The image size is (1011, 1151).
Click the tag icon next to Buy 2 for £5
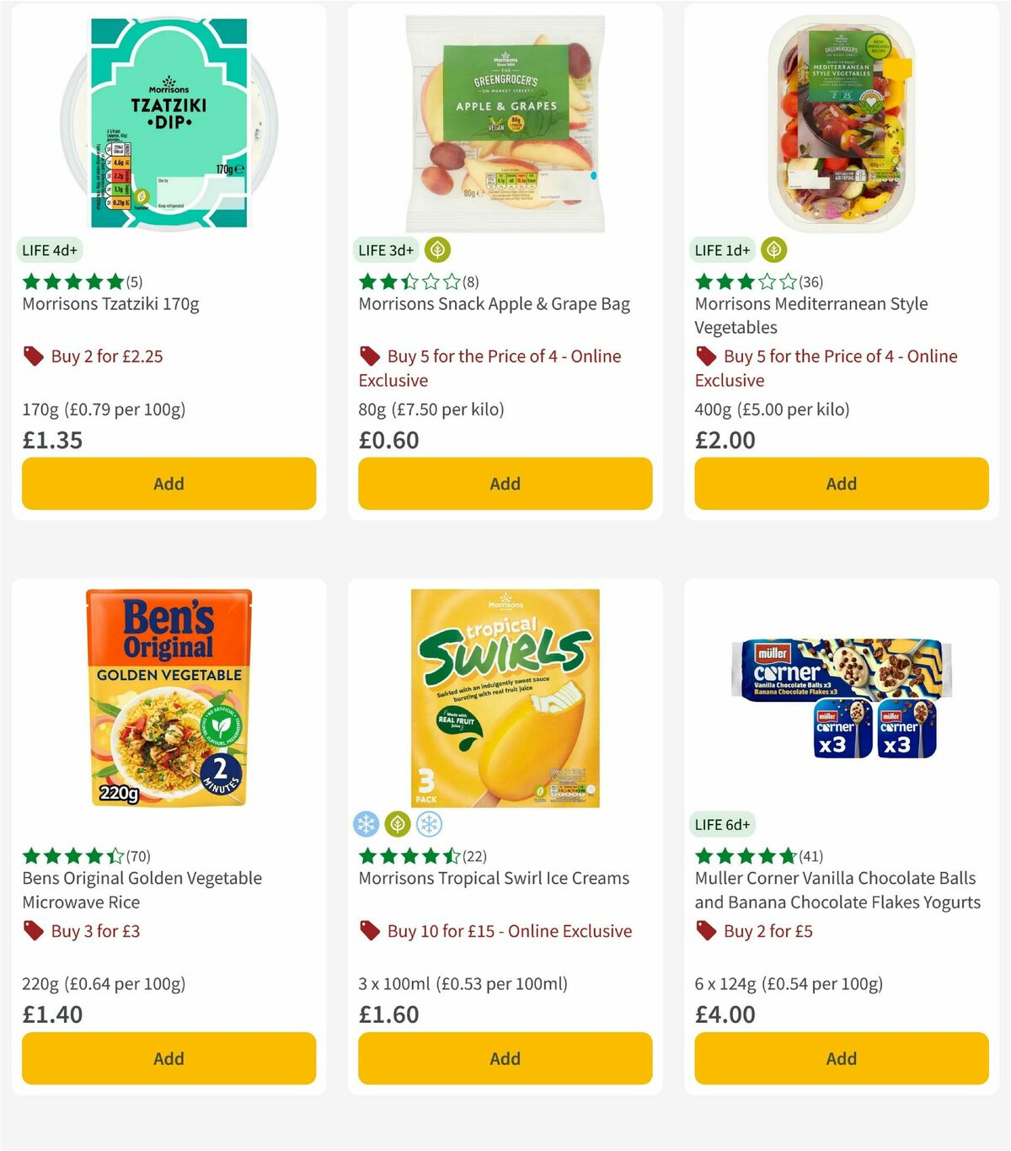coord(706,931)
